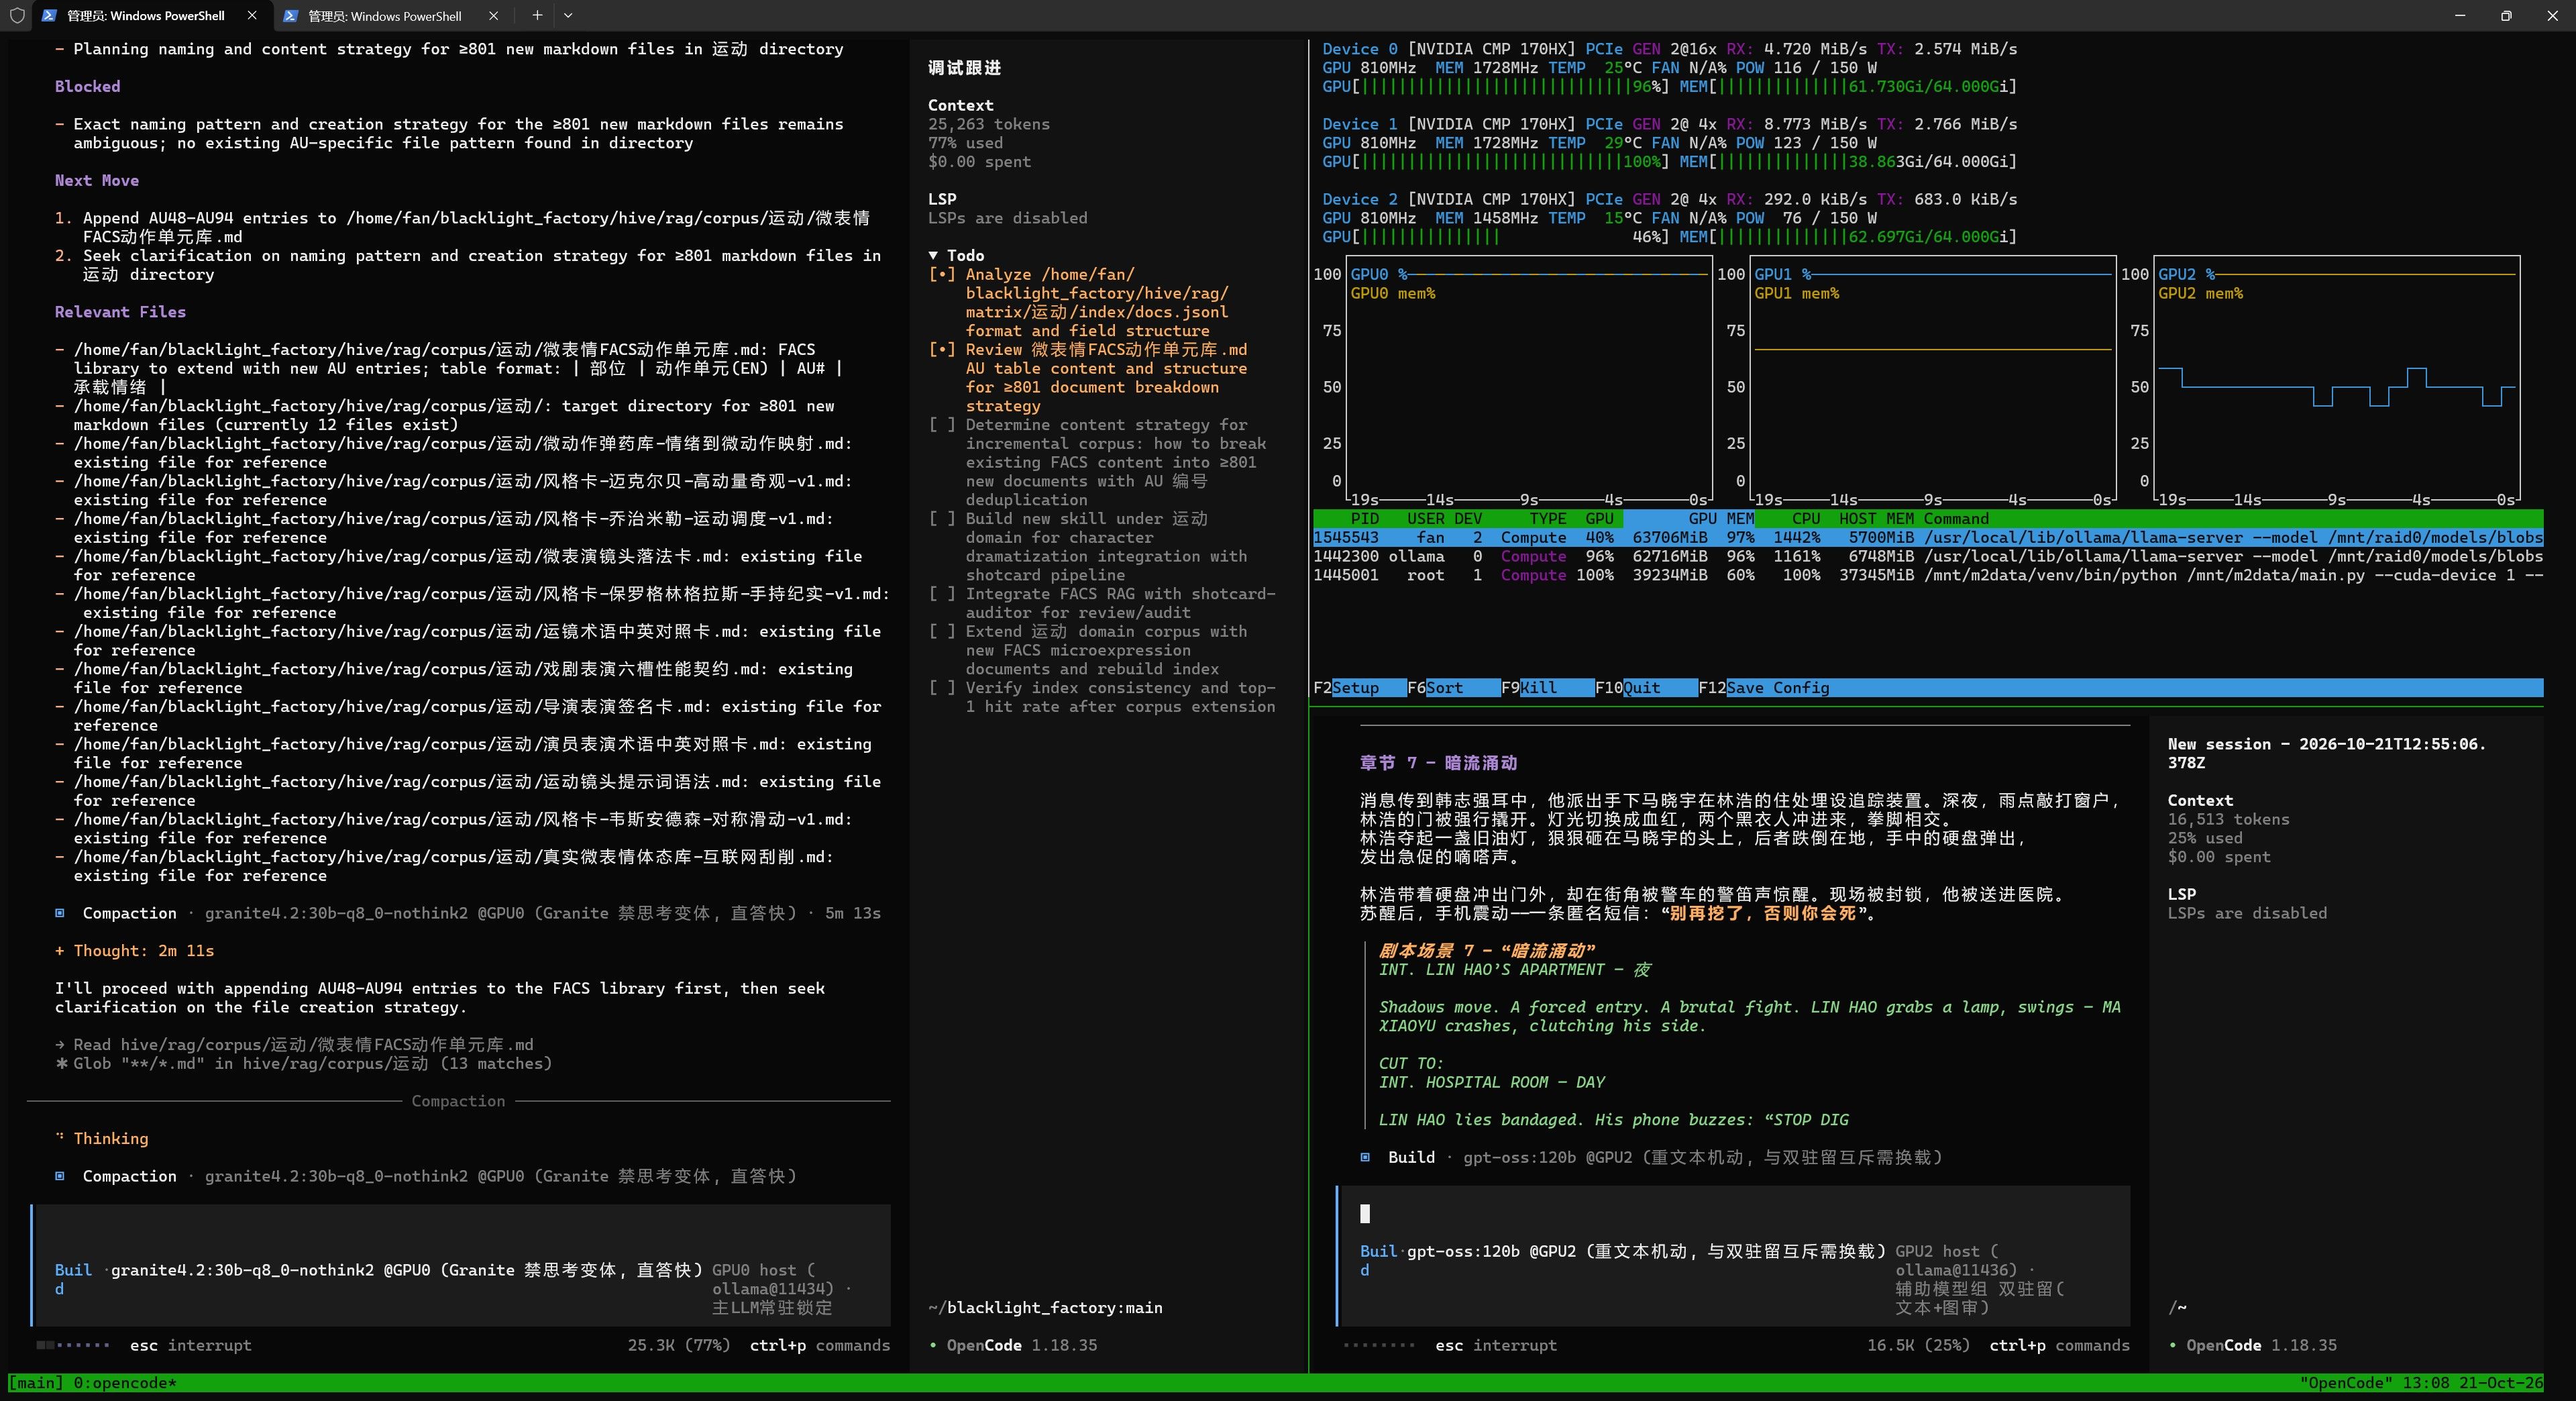Click PowerShell icon on second tab
Viewport: 2576px width, 1401px height.
pyautogui.click(x=290, y=15)
